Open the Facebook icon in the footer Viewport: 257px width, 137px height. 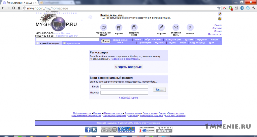pyautogui.click(x=88, y=129)
